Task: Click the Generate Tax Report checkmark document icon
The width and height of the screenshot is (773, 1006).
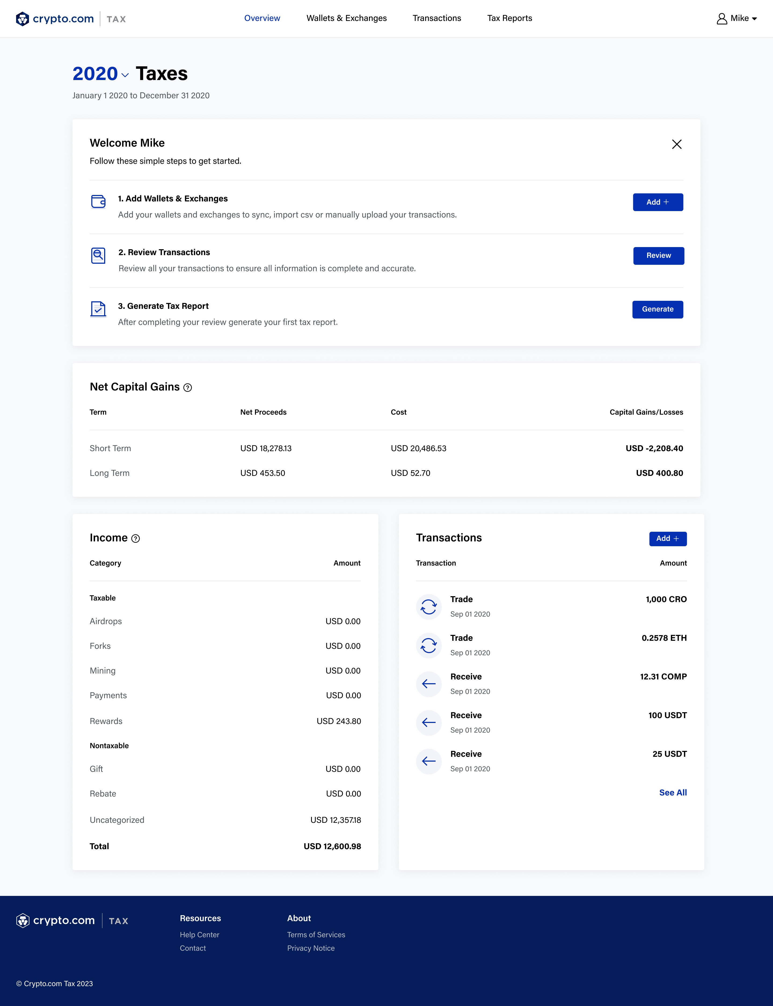Action: tap(98, 309)
